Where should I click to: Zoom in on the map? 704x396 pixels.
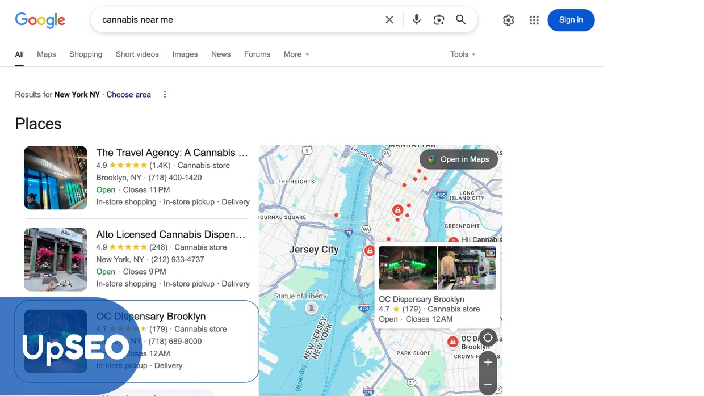488,362
